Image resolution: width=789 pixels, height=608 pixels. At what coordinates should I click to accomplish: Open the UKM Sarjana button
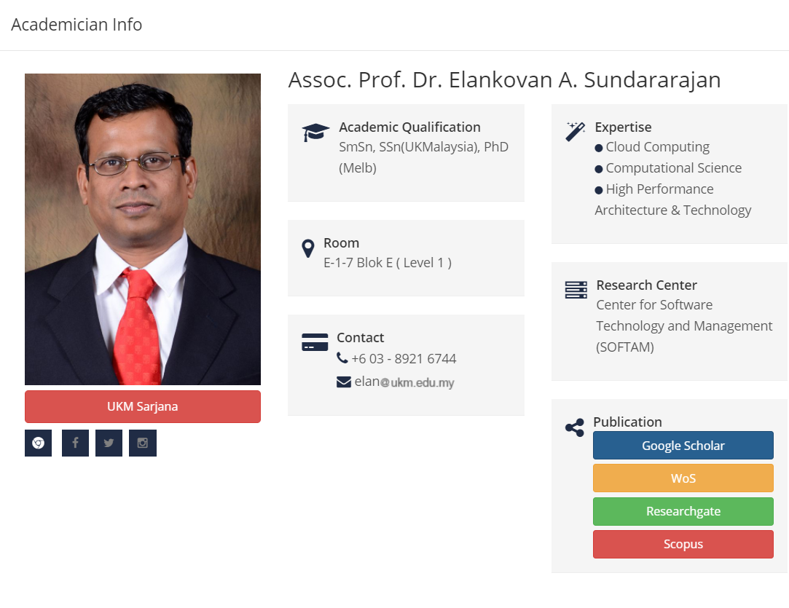[143, 406]
